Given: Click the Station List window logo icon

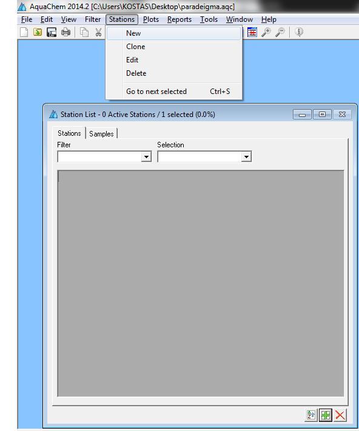Looking at the screenshot, I should [53, 114].
